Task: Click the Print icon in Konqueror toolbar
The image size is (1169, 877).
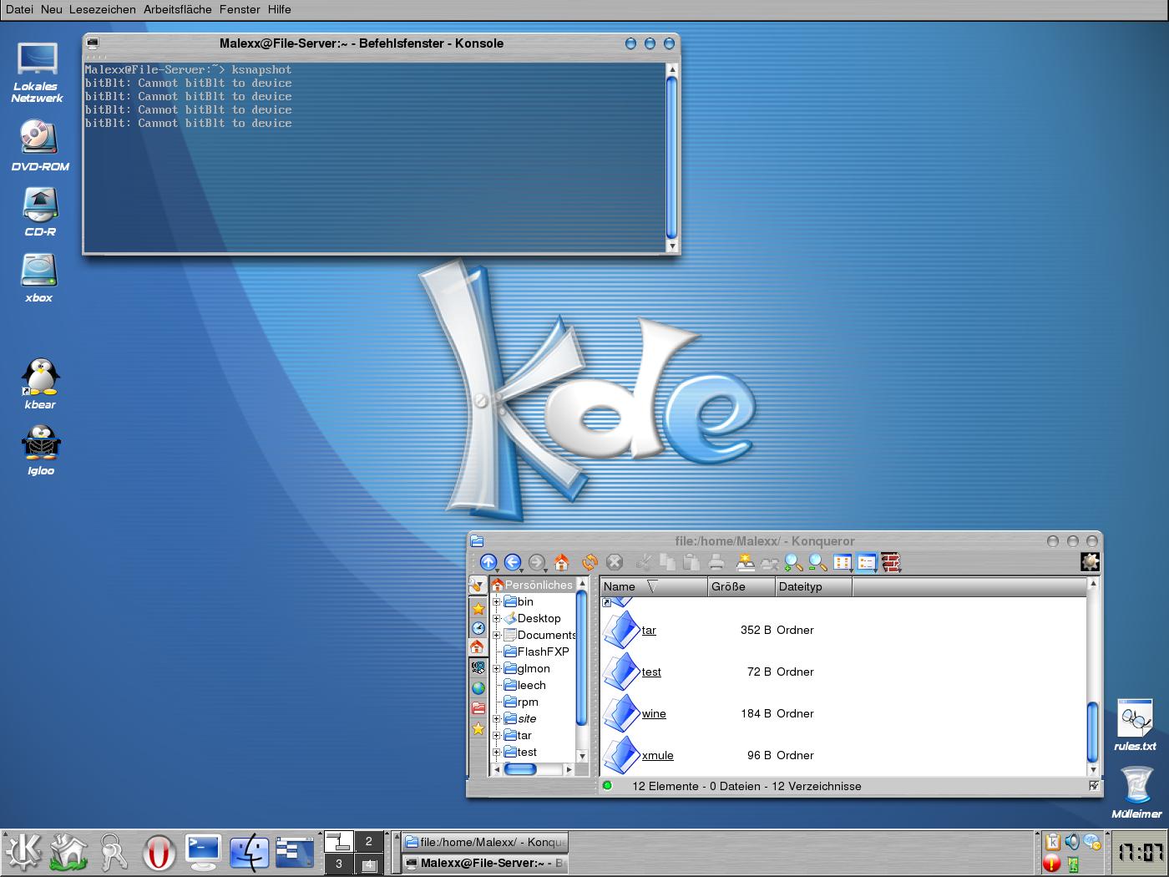Action: click(716, 563)
